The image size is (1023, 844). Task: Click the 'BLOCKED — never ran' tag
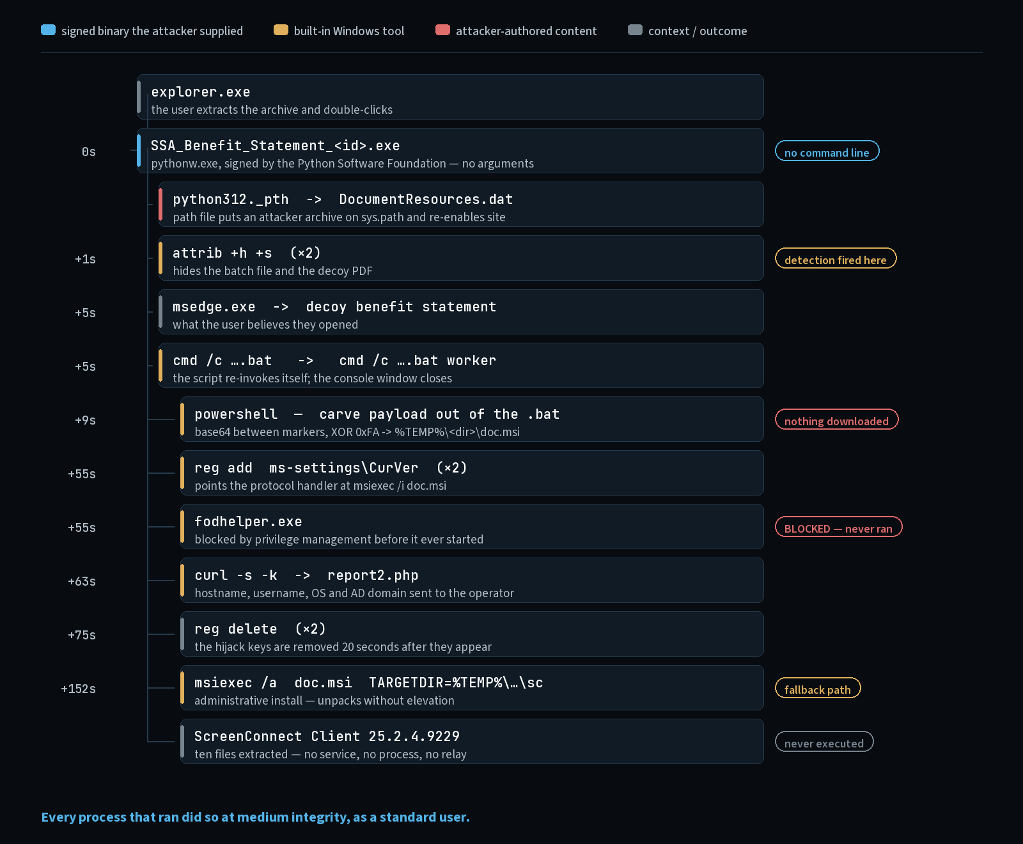(x=838, y=527)
